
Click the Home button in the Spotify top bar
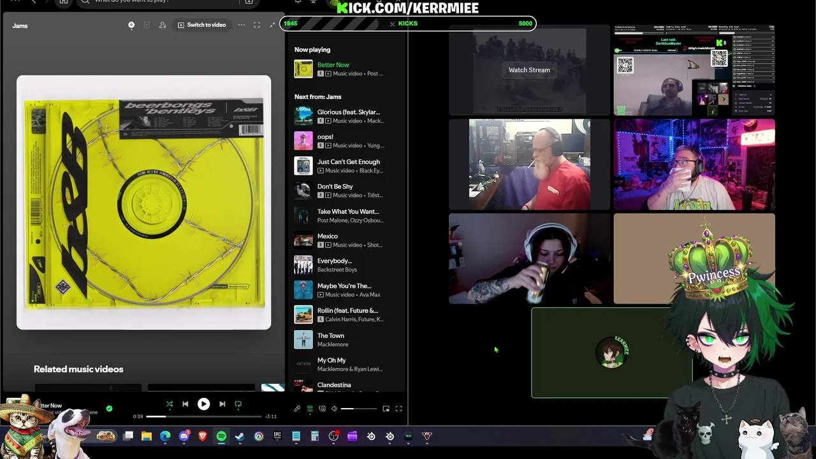point(64,2)
